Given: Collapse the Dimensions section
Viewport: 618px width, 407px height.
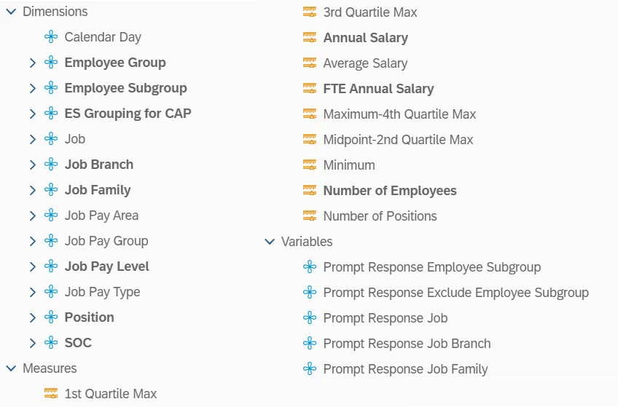Looking at the screenshot, I should (11, 12).
